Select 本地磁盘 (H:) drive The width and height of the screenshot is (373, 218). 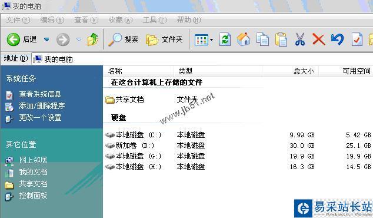[134, 167]
